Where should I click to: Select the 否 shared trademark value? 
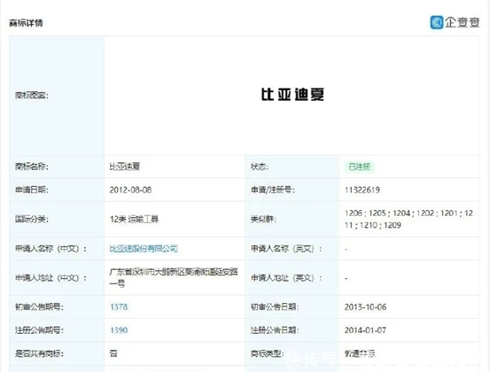click(113, 353)
